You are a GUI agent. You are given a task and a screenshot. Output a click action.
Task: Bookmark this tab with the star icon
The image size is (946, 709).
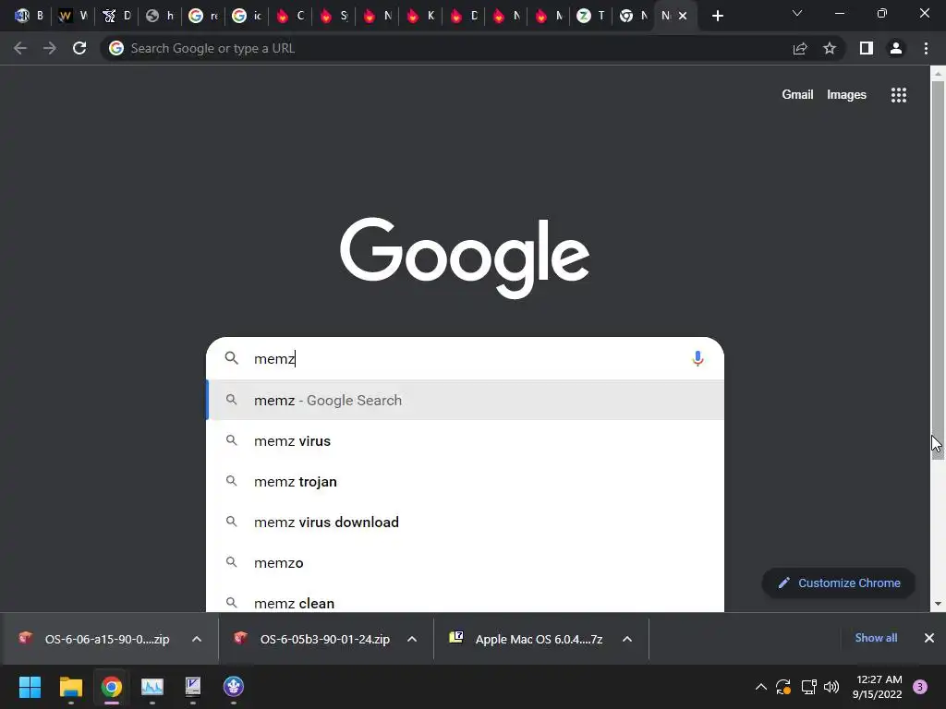830,48
